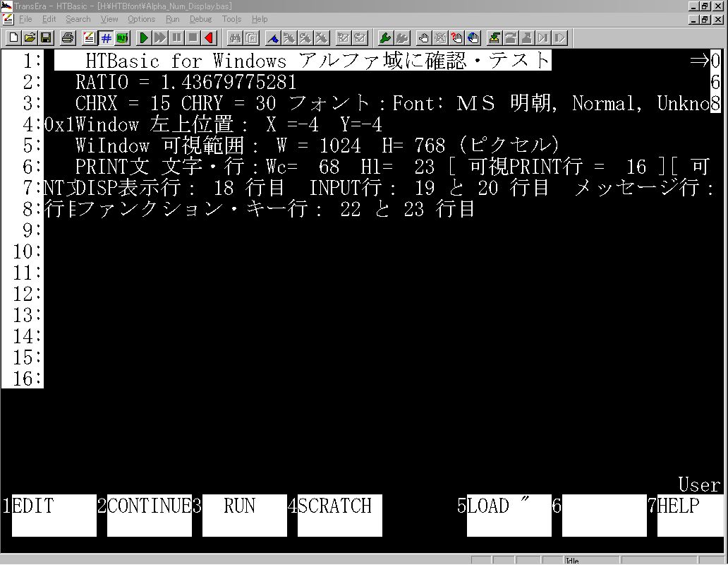728x565 pixels.
Task: Click softkey 5 LOAD"
Action: point(509,516)
